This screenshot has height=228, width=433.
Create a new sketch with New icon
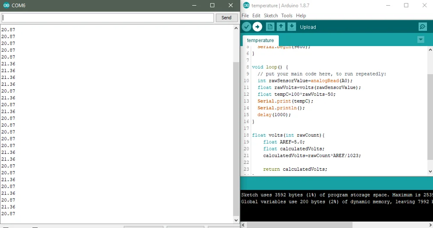click(x=270, y=27)
